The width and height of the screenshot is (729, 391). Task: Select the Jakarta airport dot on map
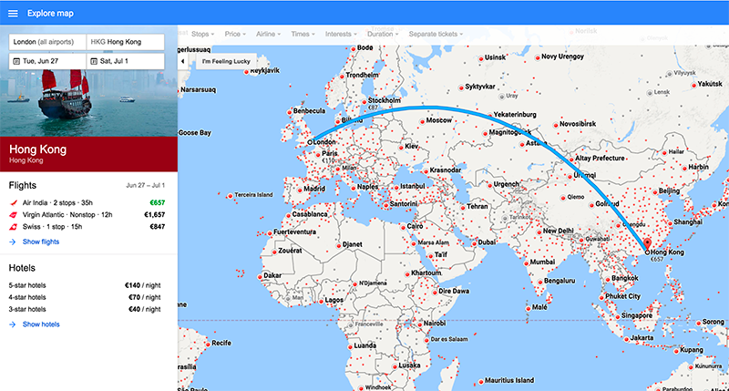626,339
